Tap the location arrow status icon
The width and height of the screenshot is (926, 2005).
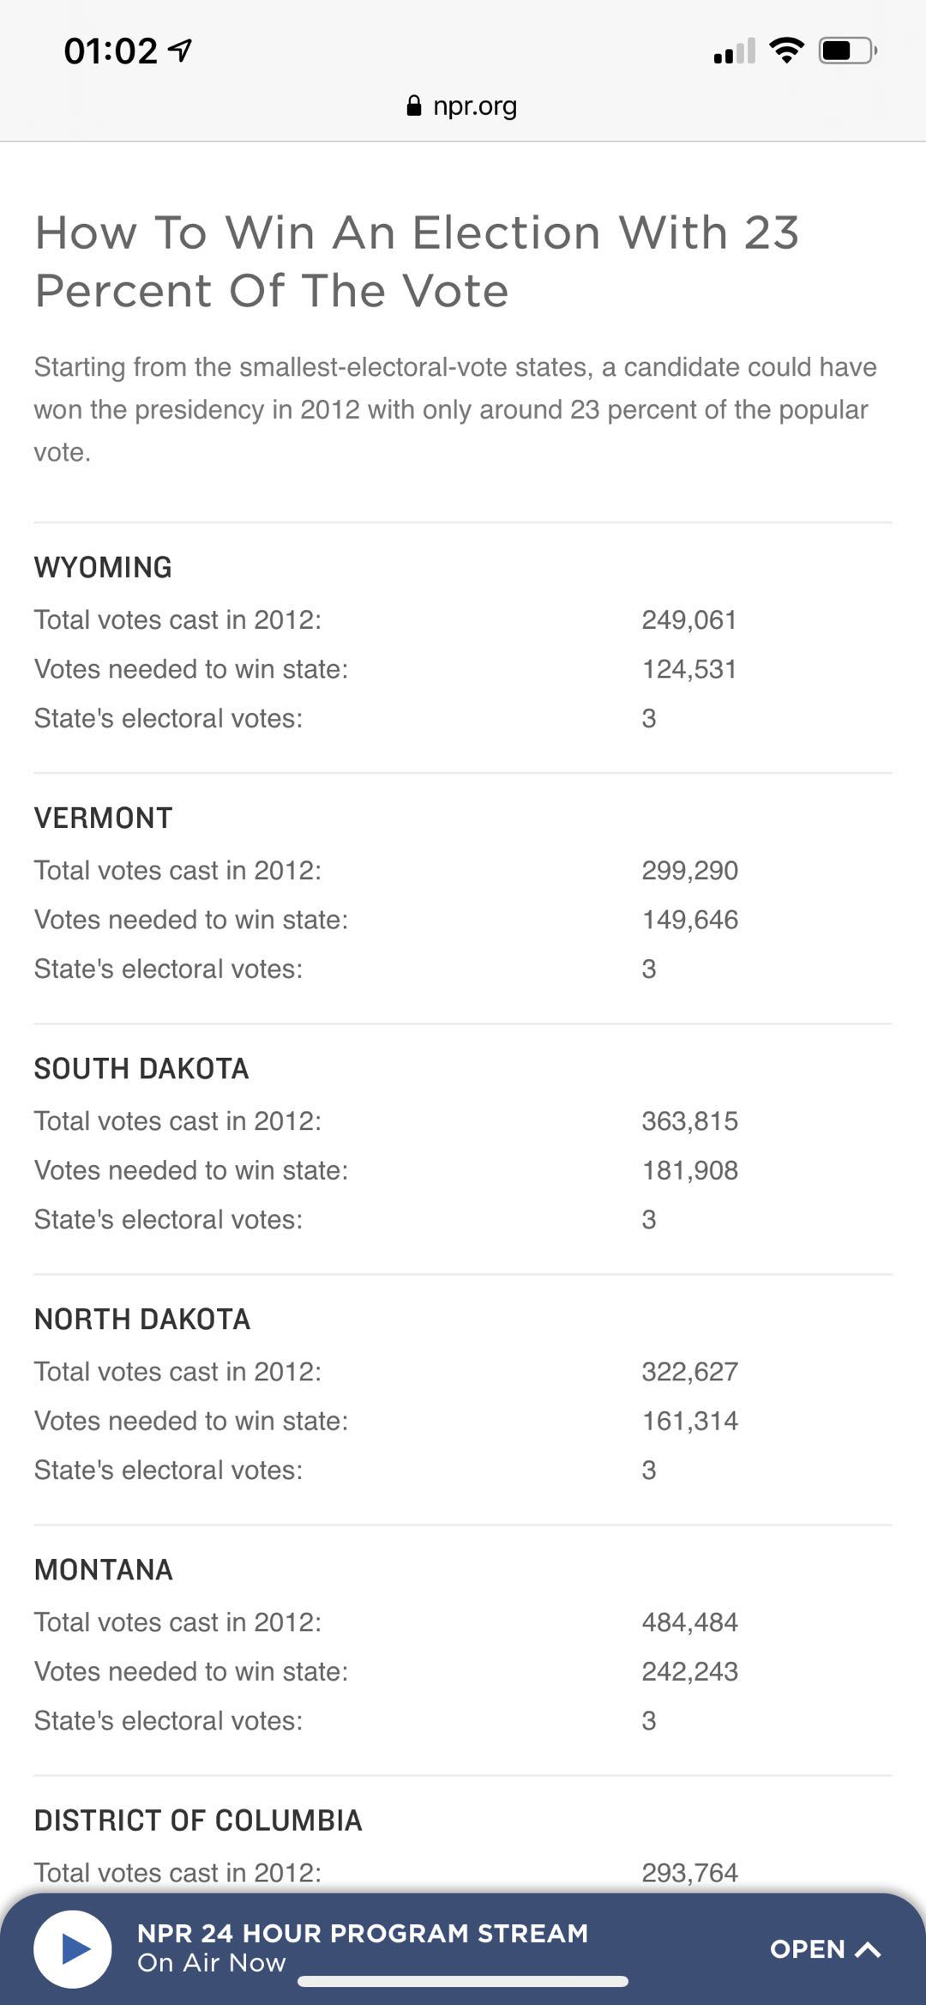pyautogui.click(x=180, y=51)
